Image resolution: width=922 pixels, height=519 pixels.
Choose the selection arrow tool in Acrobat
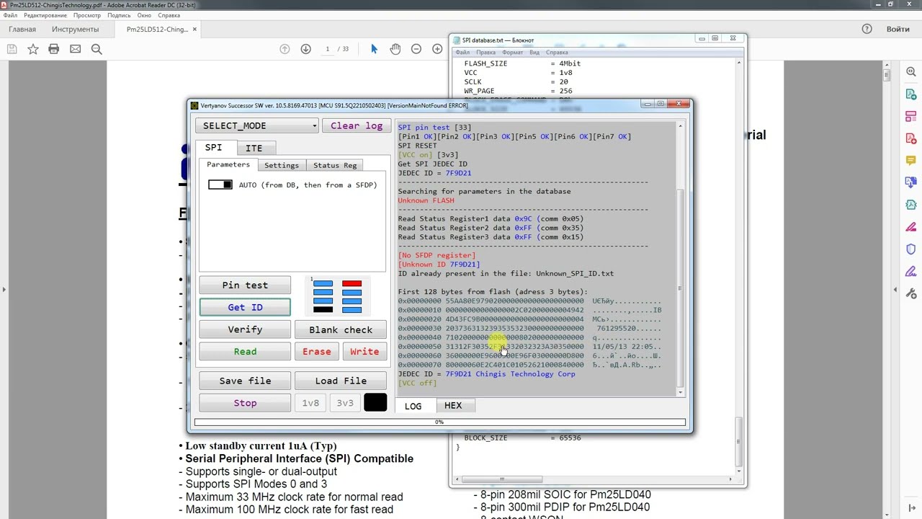tap(374, 49)
